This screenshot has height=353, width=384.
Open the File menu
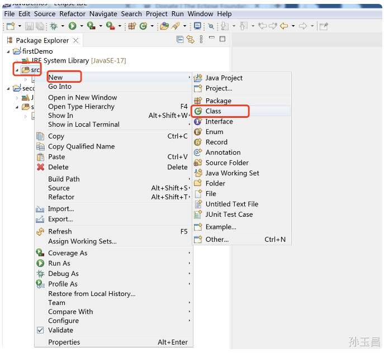pos(10,14)
